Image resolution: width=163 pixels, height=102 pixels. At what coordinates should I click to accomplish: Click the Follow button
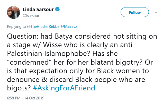click(x=135, y=12)
